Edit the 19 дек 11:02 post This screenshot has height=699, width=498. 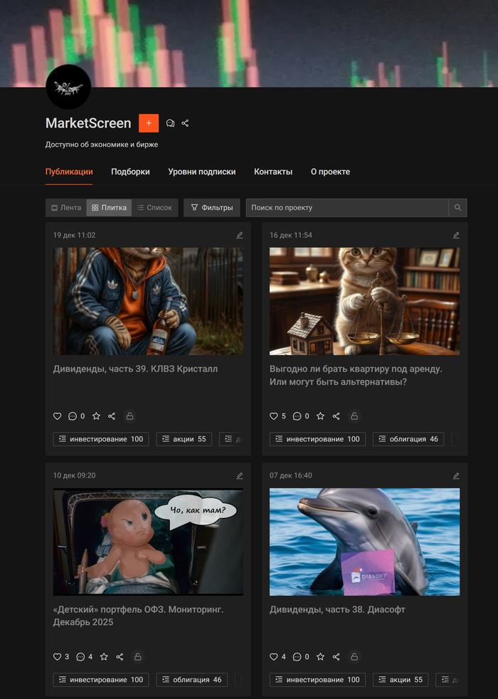coord(240,235)
